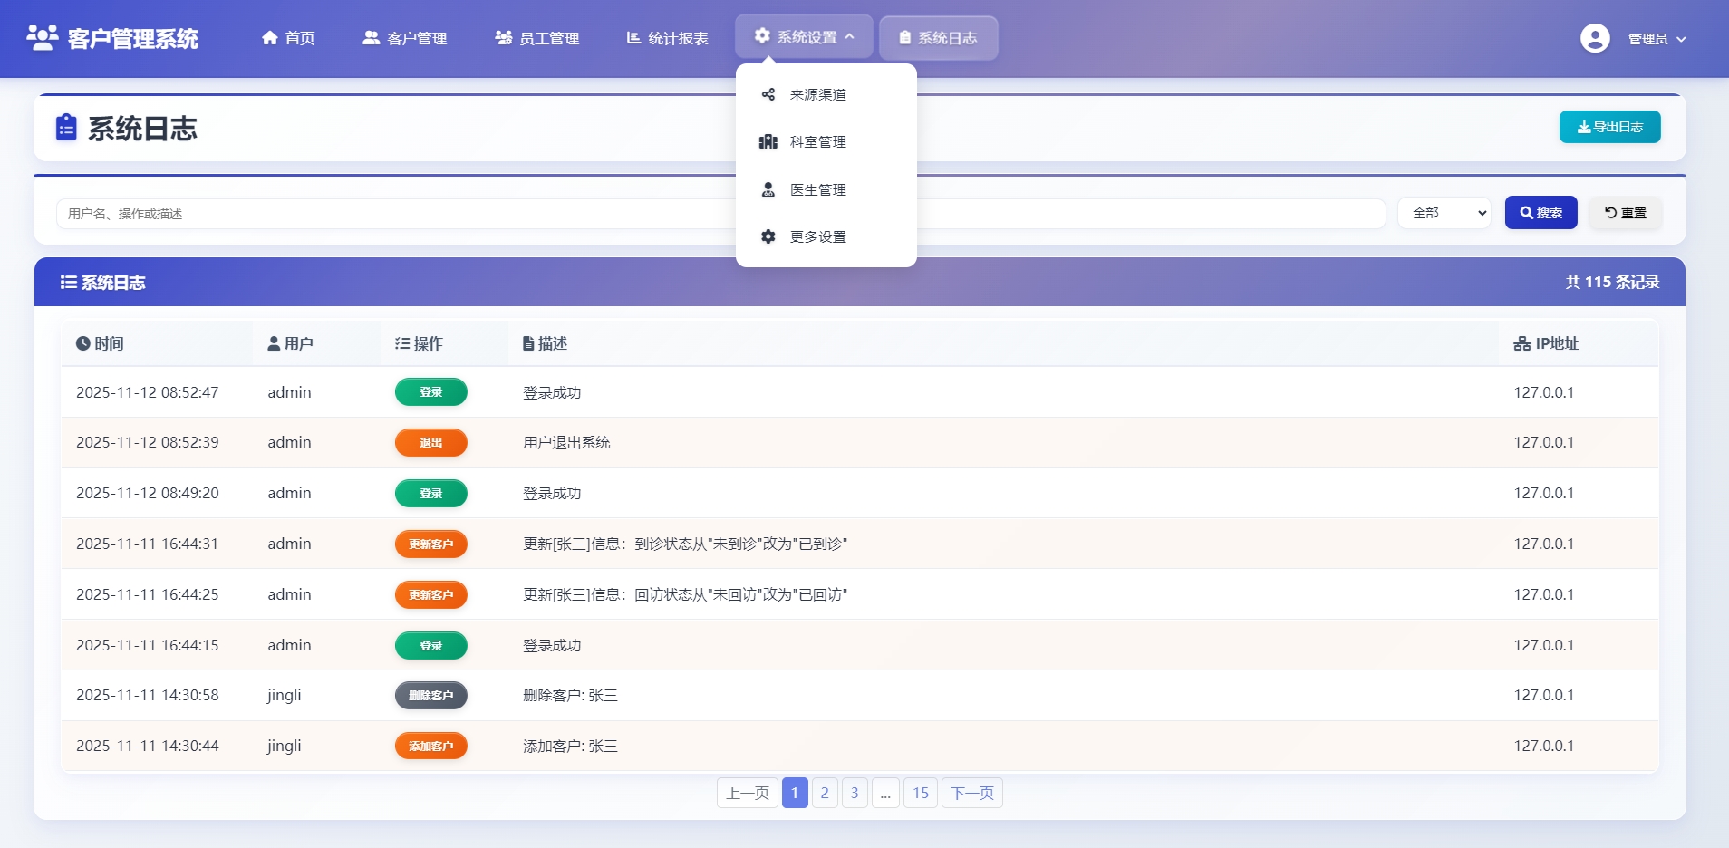
Task: Click the clock icon in 时间 column header
Action: coord(83,343)
